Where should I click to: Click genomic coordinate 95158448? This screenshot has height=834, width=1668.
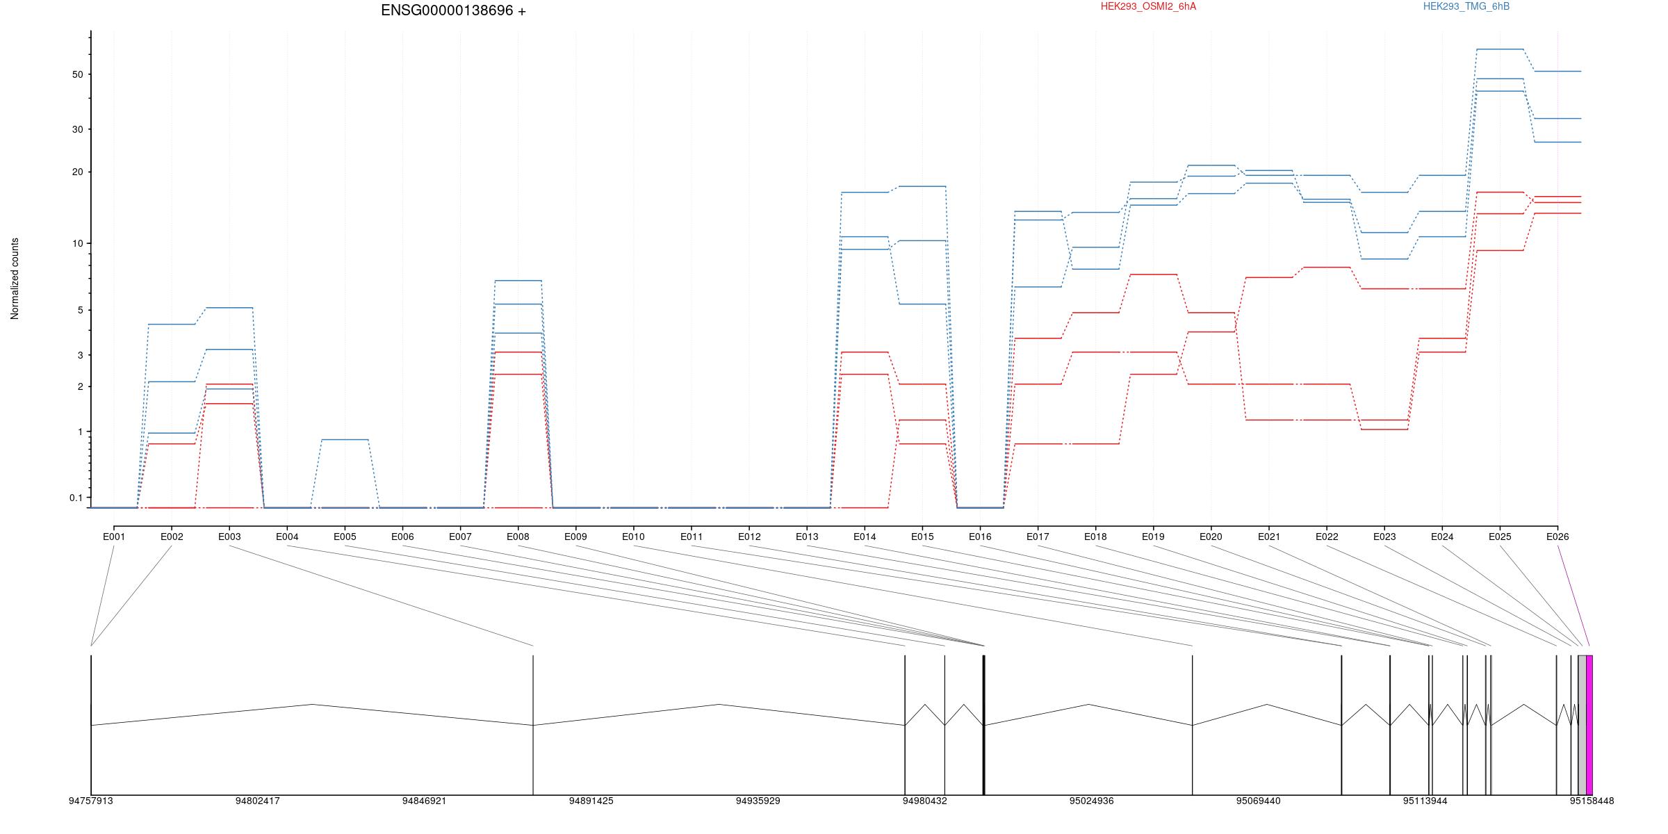1592,801
